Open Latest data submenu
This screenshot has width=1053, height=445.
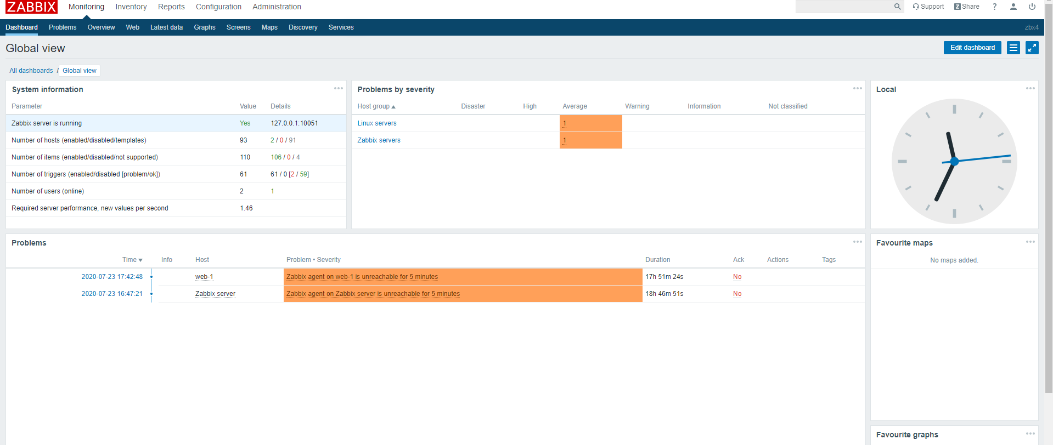tap(166, 27)
